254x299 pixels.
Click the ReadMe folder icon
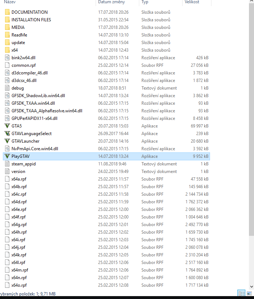pyautogui.click(x=7, y=35)
